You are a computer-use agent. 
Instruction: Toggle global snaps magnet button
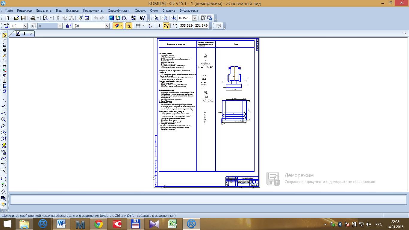click(x=116, y=26)
